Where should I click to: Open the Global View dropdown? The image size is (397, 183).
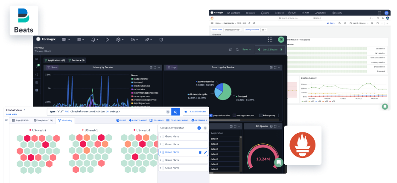[16, 110]
